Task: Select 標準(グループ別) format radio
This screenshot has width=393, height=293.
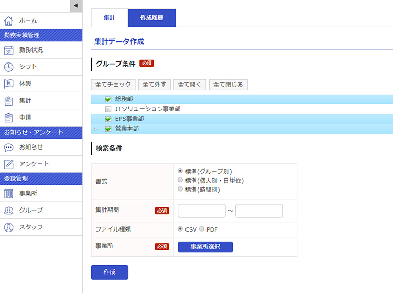Action: pyautogui.click(x=180, y=171)
